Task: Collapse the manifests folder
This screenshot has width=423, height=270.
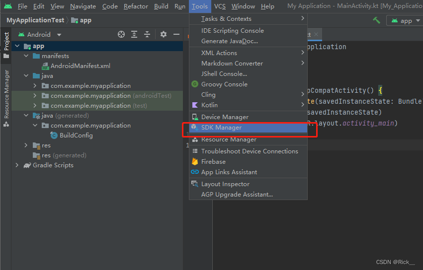Action: (x=26, y=56)
